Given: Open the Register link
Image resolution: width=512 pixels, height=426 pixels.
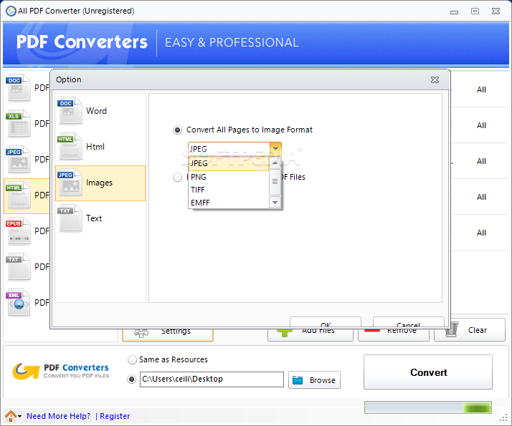Looking at the screenshot, I should click(115, 416).
